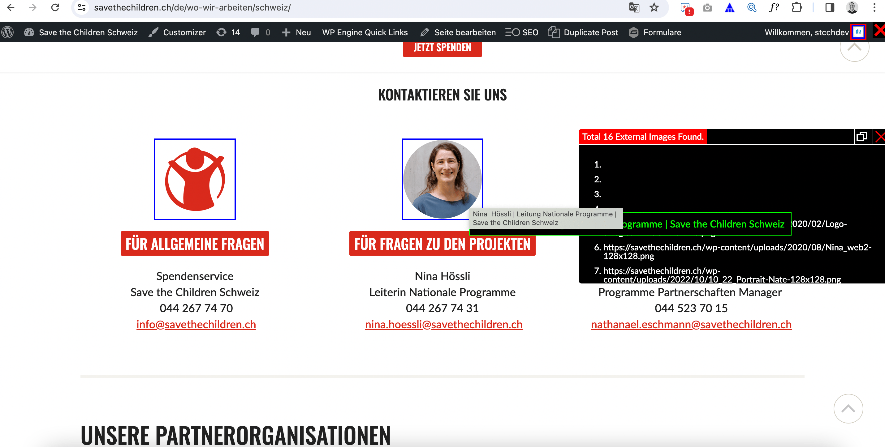The image size is (885, 447).
Task: Open the Nina_web2-128x128.png image URL
Action: click(x=737, y=251)
